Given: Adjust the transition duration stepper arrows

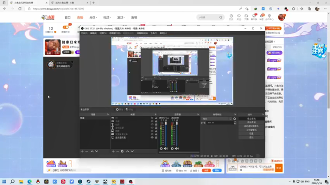Looking at the screenshot, I should click(x=235, y=123).
